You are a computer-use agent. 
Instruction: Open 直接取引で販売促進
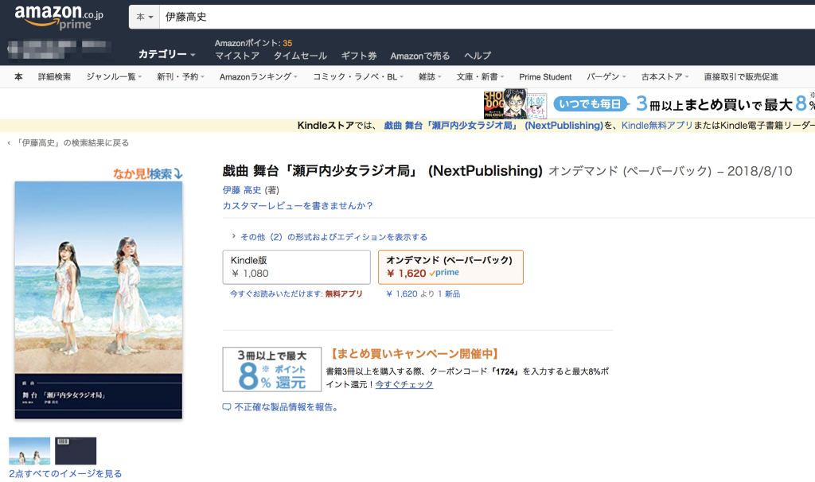pos(741,77)
